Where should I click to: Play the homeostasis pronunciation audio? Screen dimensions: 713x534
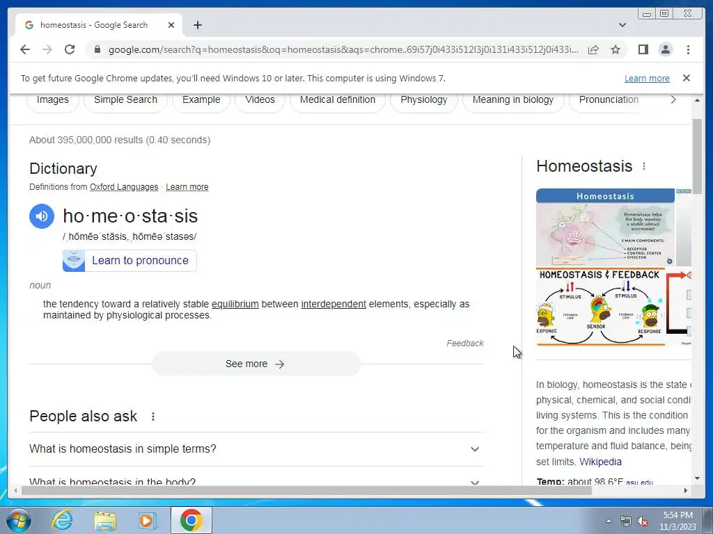(x=42, y=216)
